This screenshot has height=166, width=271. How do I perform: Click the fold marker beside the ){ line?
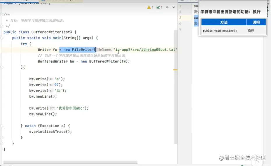2,67
